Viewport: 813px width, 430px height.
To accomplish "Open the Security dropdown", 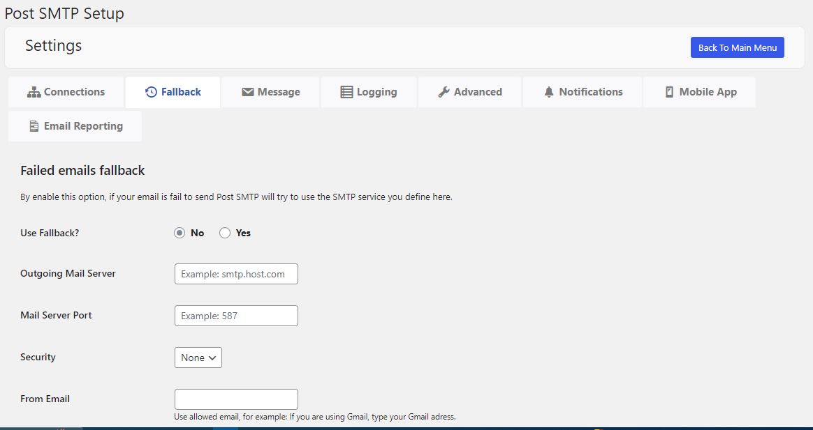I will tap(198, 358).
